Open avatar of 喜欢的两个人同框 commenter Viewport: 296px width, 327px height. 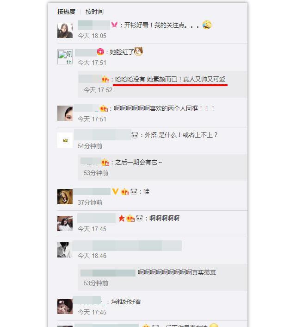(65, 113)
